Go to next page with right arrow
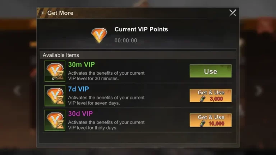Screen dimensions: 276x155 pos(259,90)
